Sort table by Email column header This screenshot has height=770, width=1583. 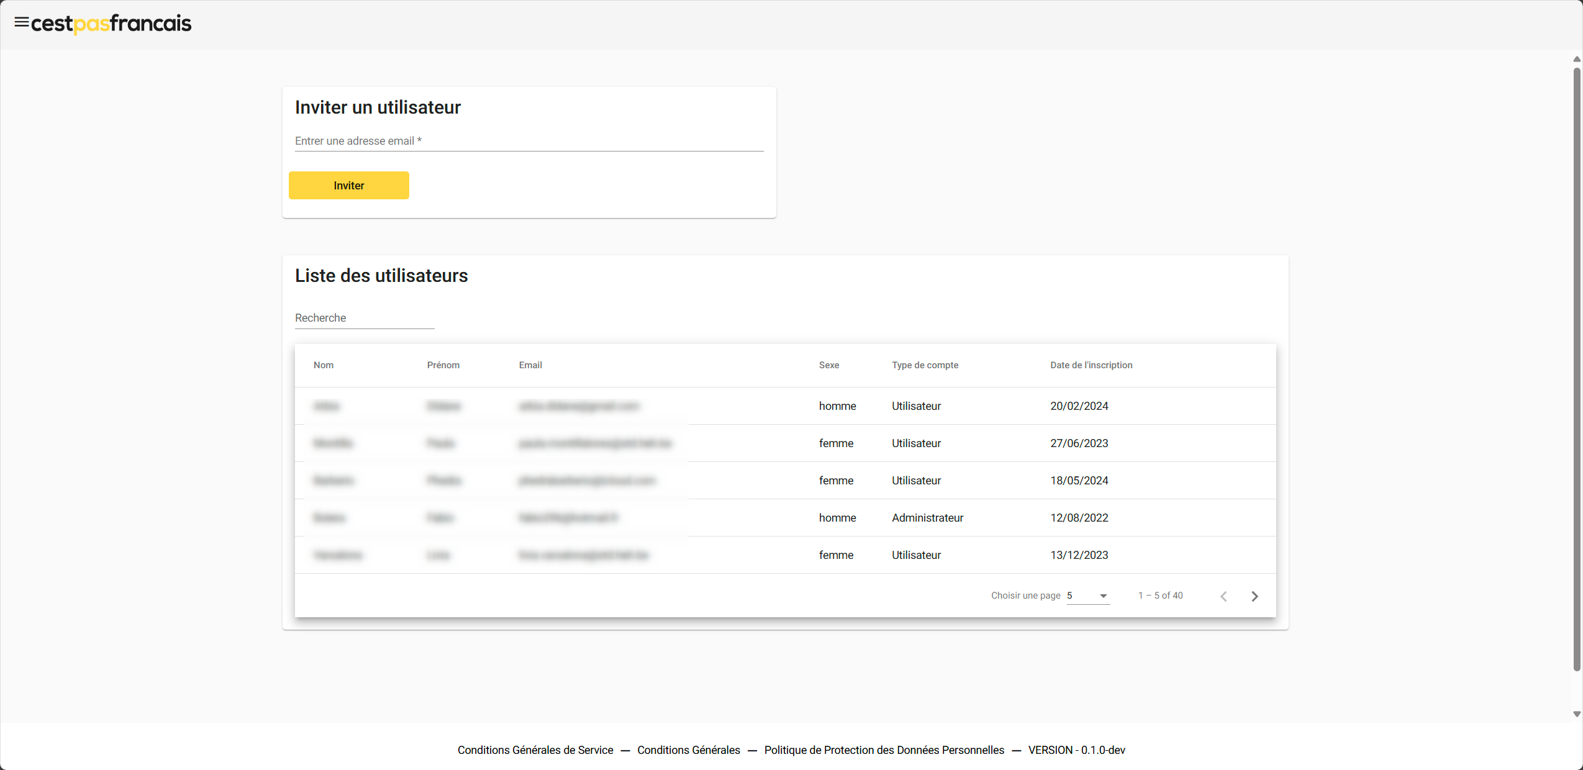click(530, 365)
